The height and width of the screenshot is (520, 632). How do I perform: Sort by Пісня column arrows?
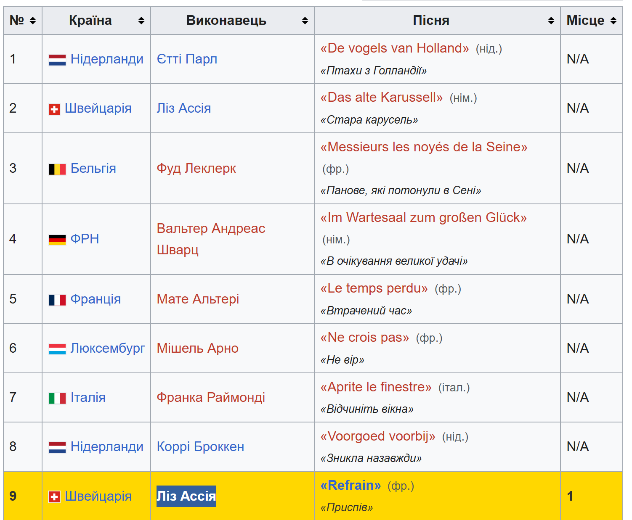coord(551,21)
